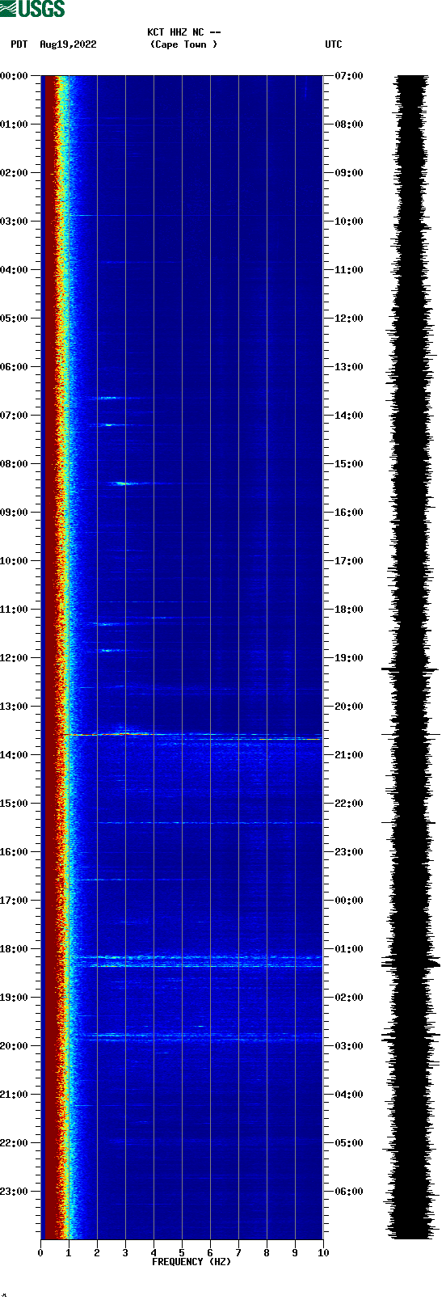Click the bright broadband event near 13:35 PDT
Viewport: 446px width, 1304px height.
tap(192, 736)
